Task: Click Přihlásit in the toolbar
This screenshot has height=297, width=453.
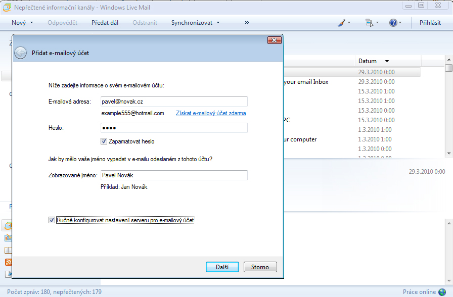Action: coord(430,23)
